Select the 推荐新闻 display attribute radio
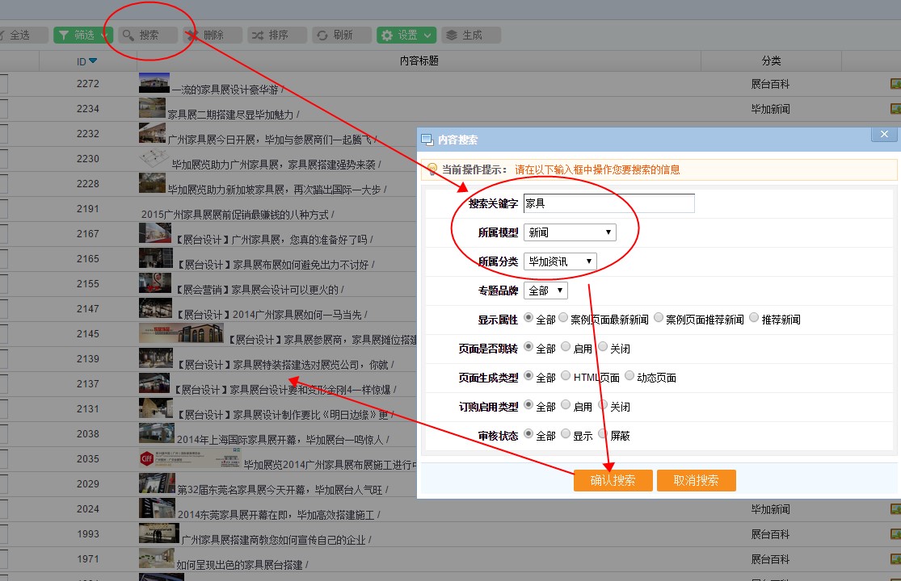This screenshot has width=901, height=581. (754, 318)
